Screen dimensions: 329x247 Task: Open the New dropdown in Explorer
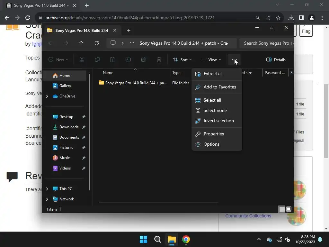point(58,59)
